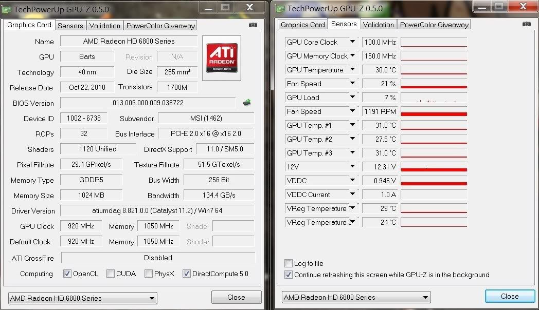This screenshot has height=310, width=539.
Task: Expand the VDDC Current sensor dropdown
Action: (352, 195)
